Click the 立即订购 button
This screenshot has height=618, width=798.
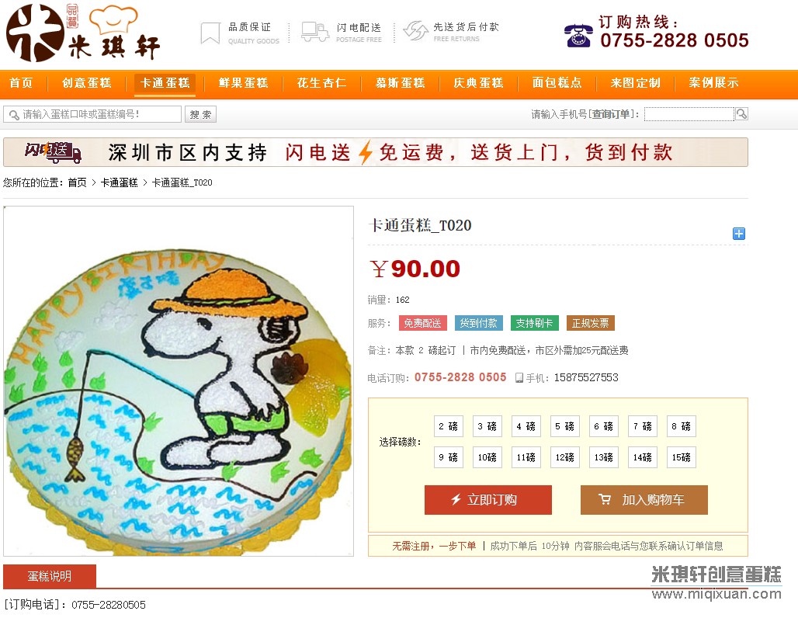click(x=488, y=500)
